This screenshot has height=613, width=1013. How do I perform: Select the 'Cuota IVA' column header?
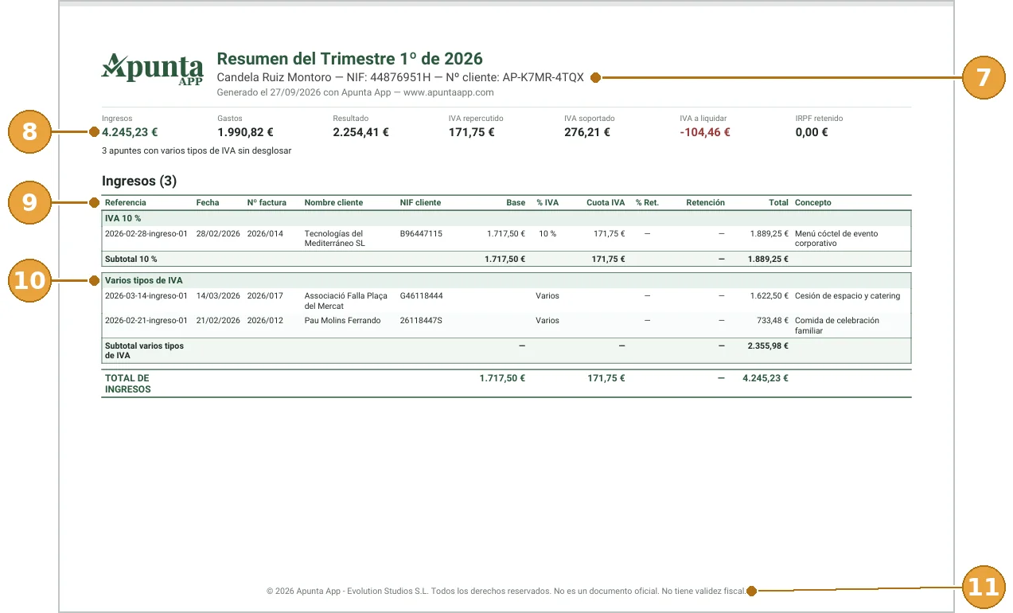(606, 202)
